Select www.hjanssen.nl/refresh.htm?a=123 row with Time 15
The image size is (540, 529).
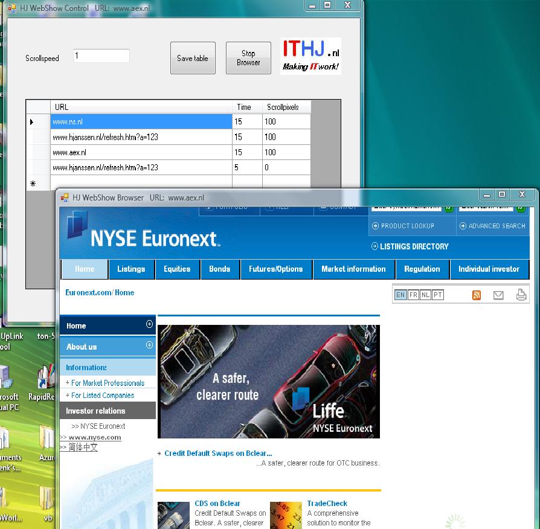click(x=141, y=137)
